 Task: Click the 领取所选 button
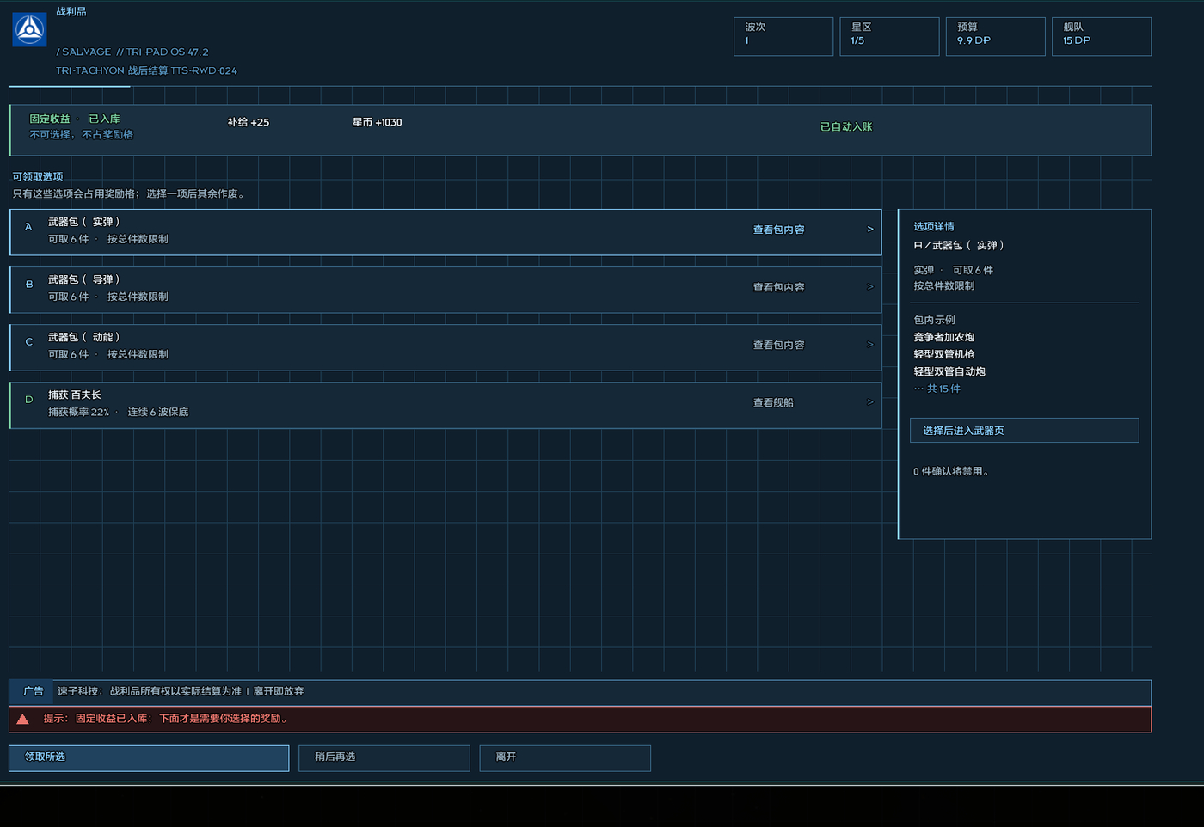click(x=149, y=757)
